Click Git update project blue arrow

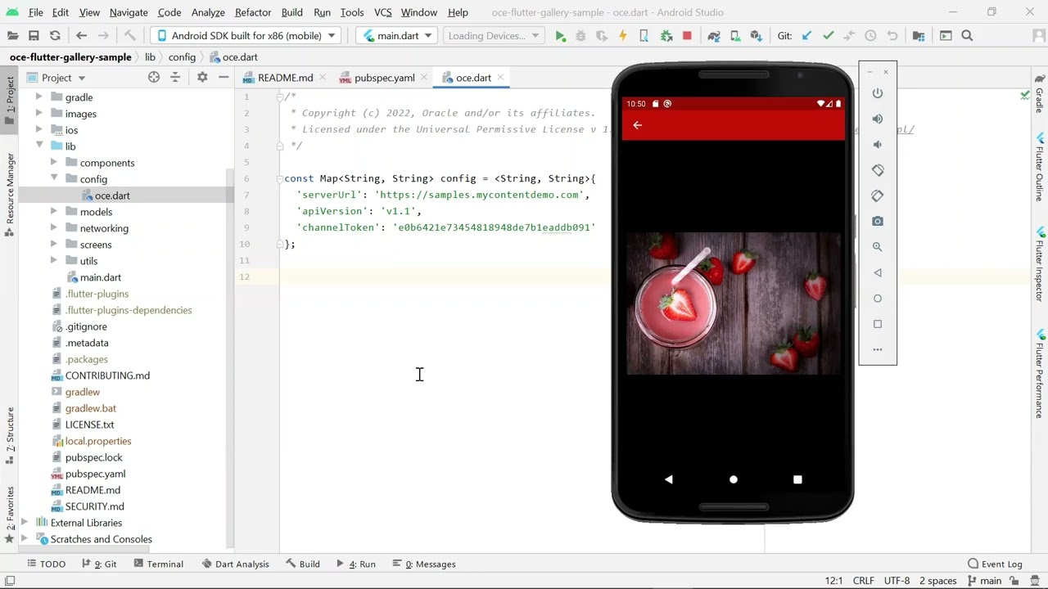(806, 36)
